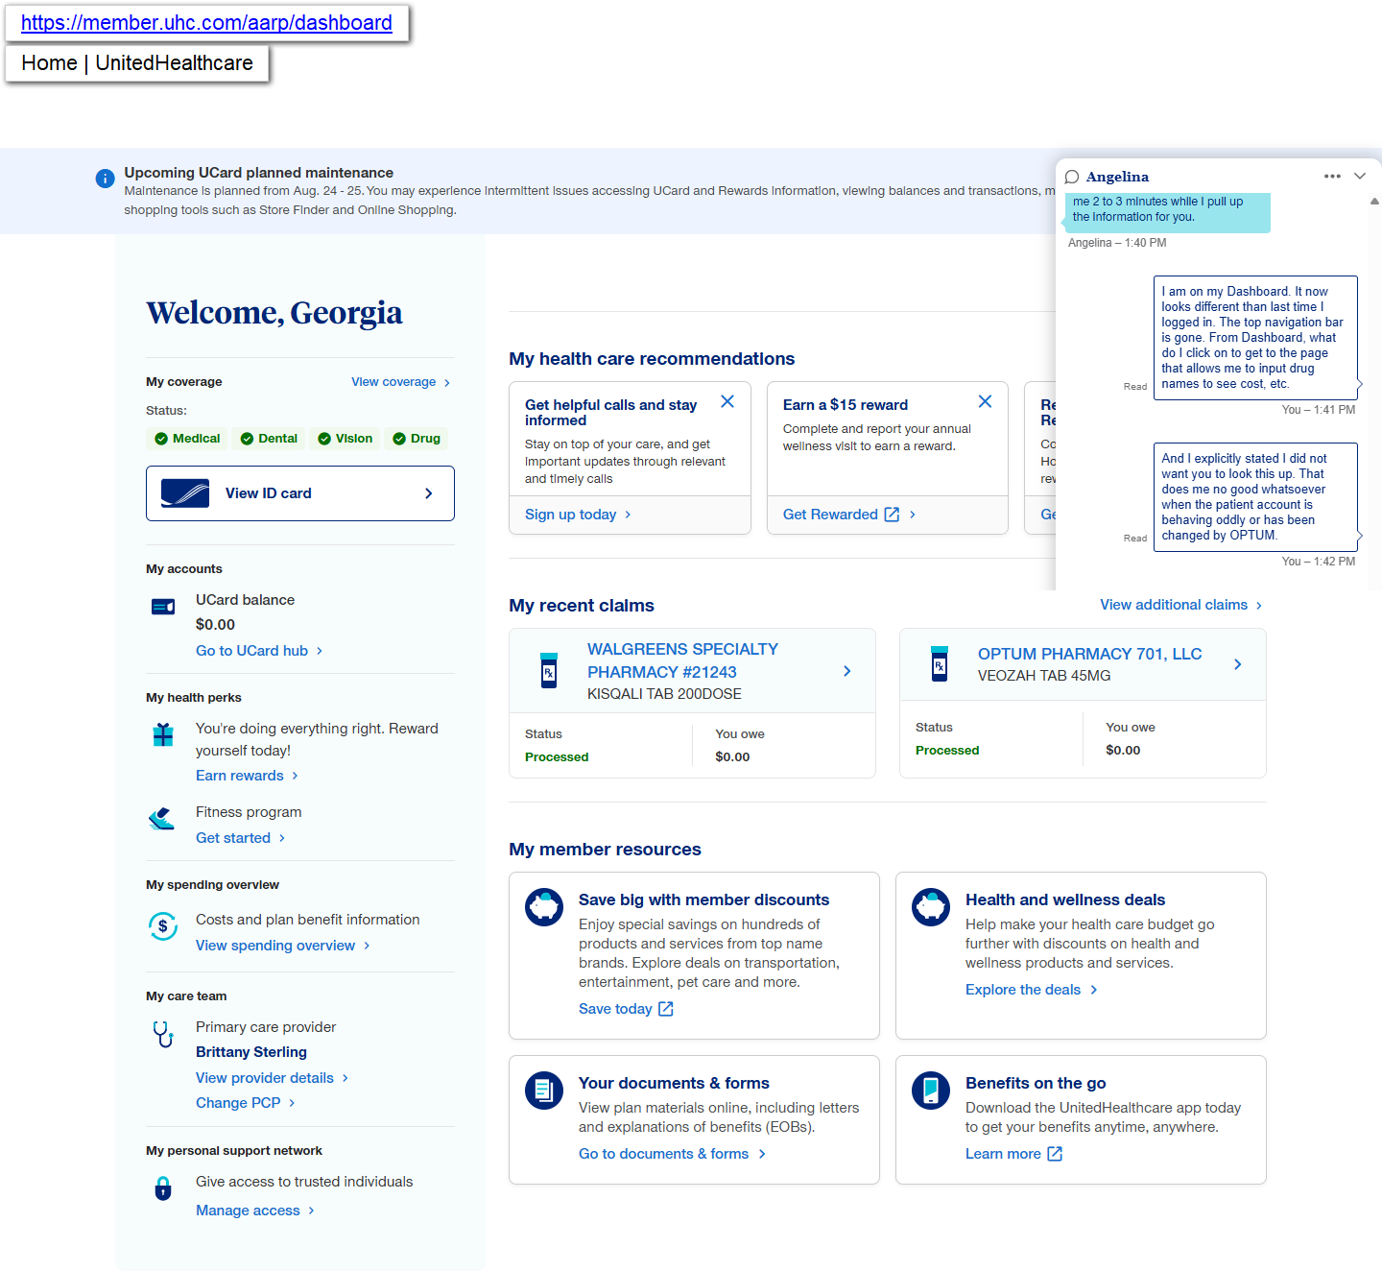Image resolution: width=1382 pixels, height=1271 pixels.
Task: Click the Dental coverage status badge
Action: [269, 439]
